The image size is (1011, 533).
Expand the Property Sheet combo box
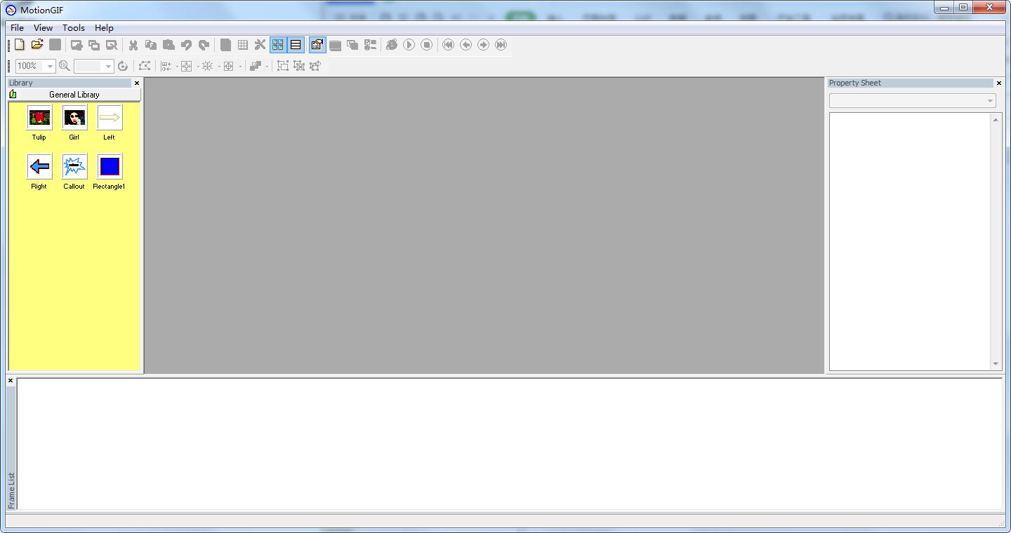pyautogui.click(x=912, y=101)
